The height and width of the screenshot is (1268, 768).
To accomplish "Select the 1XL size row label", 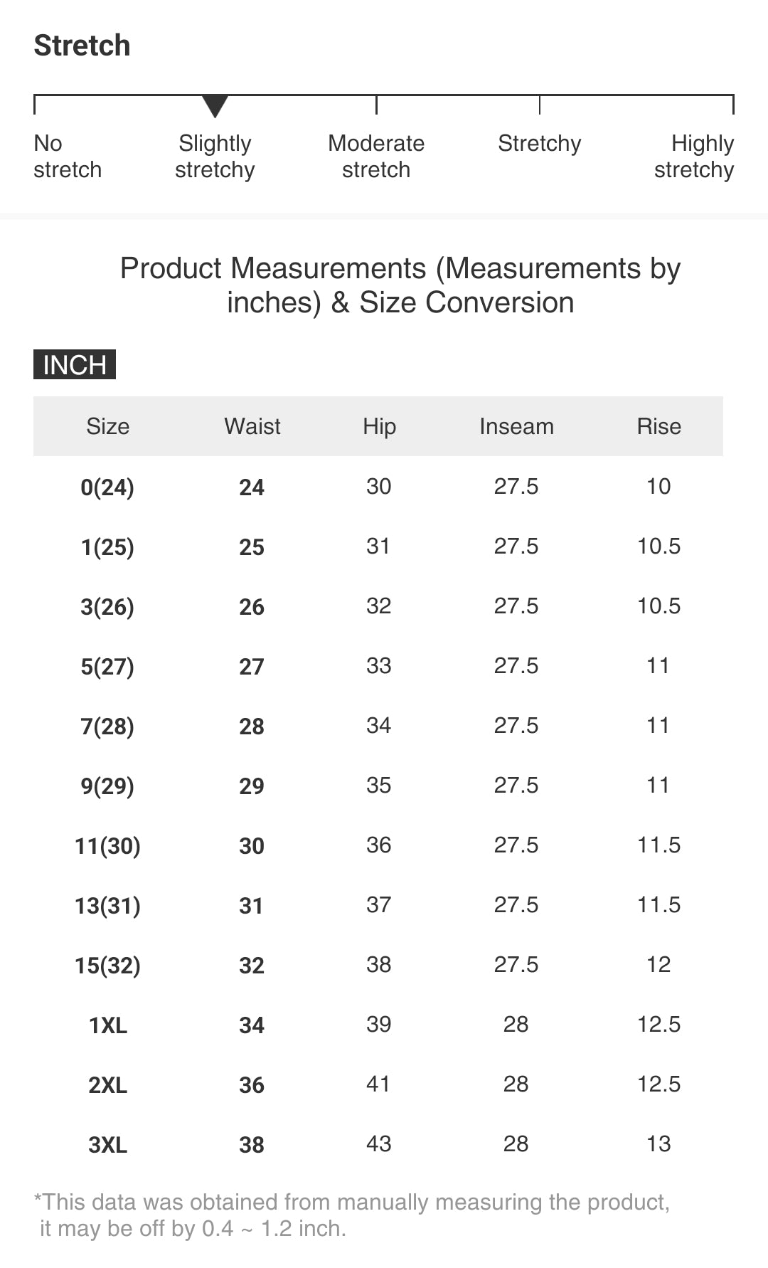I will (x=108, y=1025).
